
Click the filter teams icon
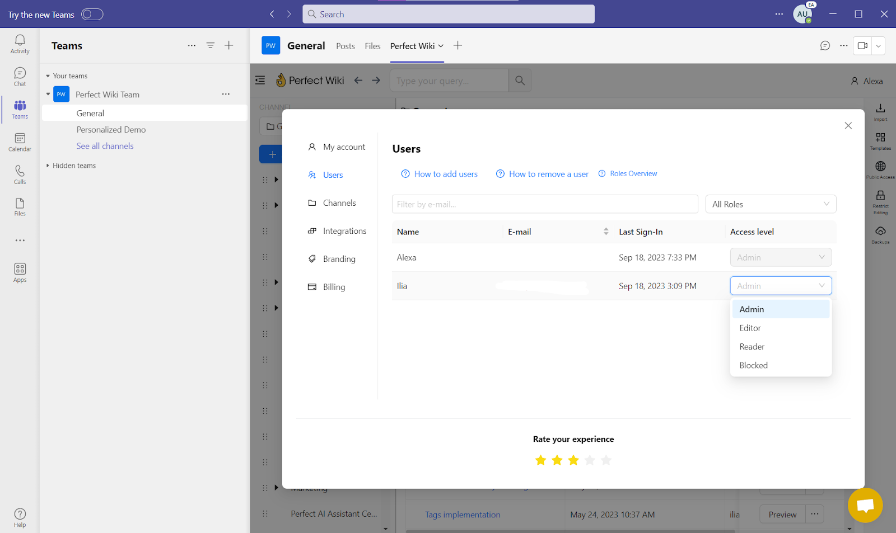211,45
